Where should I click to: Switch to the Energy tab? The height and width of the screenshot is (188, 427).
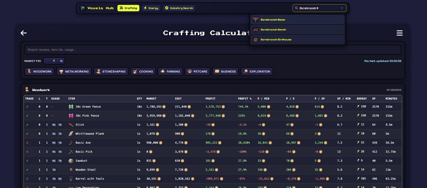pyautogui.click(x=151, y=8)
